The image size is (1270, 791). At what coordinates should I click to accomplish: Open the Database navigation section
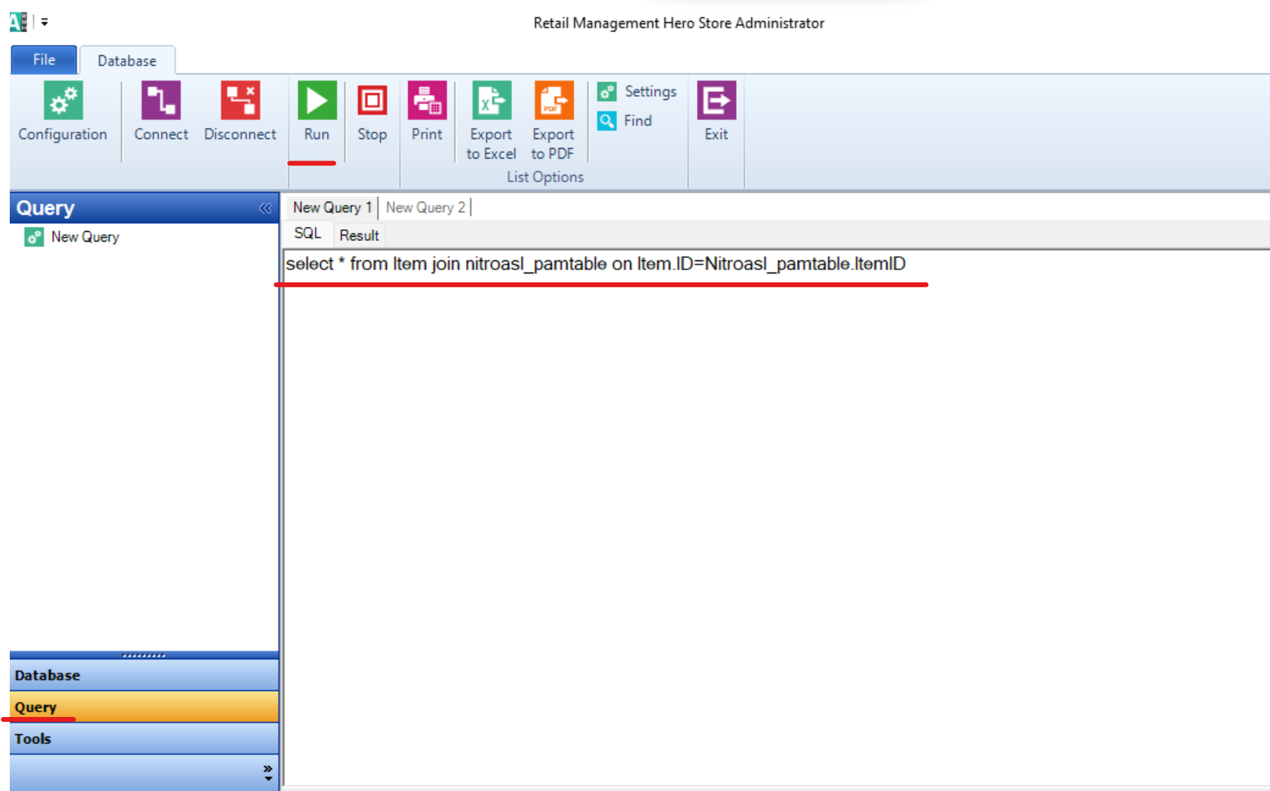pos(144,675)
